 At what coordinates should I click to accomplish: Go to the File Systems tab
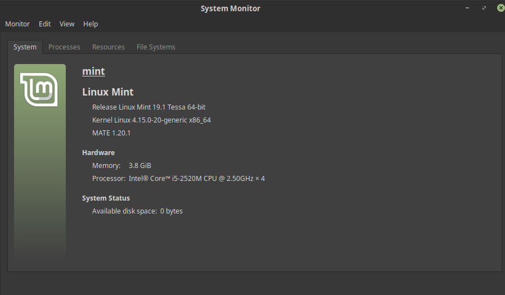pyautogui.click(x=156, y=47)
